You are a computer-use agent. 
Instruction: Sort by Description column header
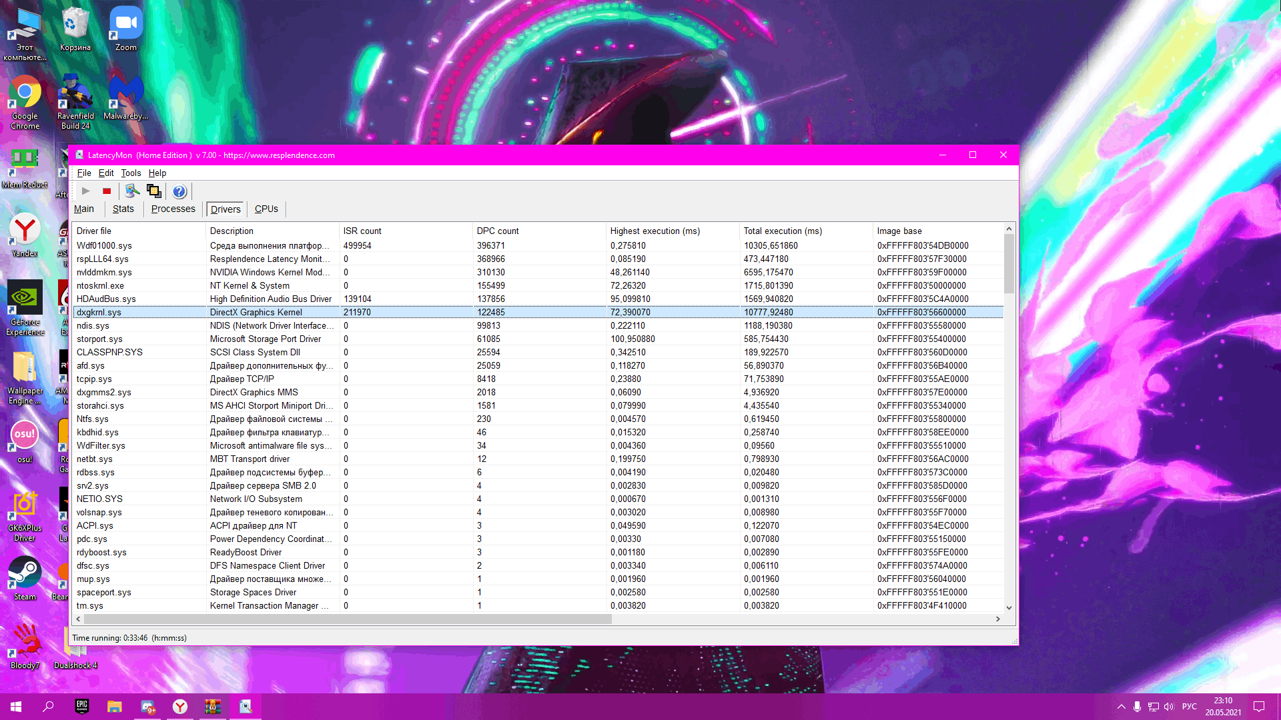pos(272,231)
